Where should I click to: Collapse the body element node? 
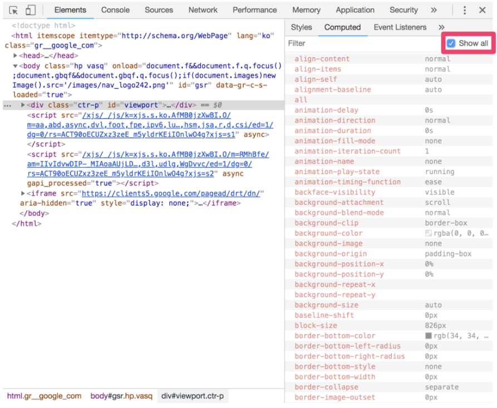[15, 66]
